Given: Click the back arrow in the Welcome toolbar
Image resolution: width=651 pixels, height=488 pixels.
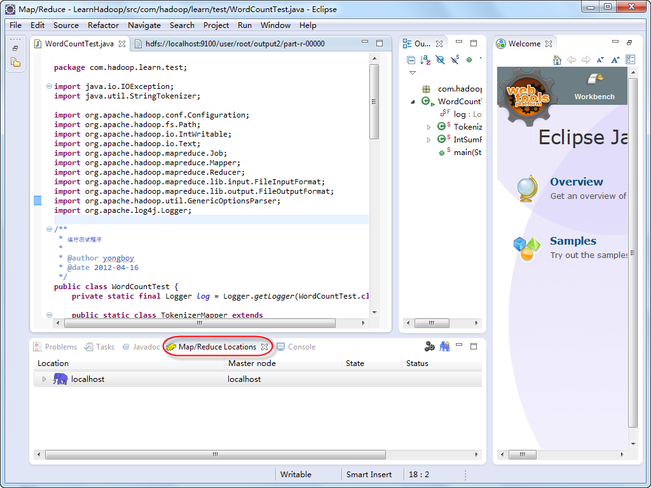Looking at the screenshot, I should click(x=572, y=59).
